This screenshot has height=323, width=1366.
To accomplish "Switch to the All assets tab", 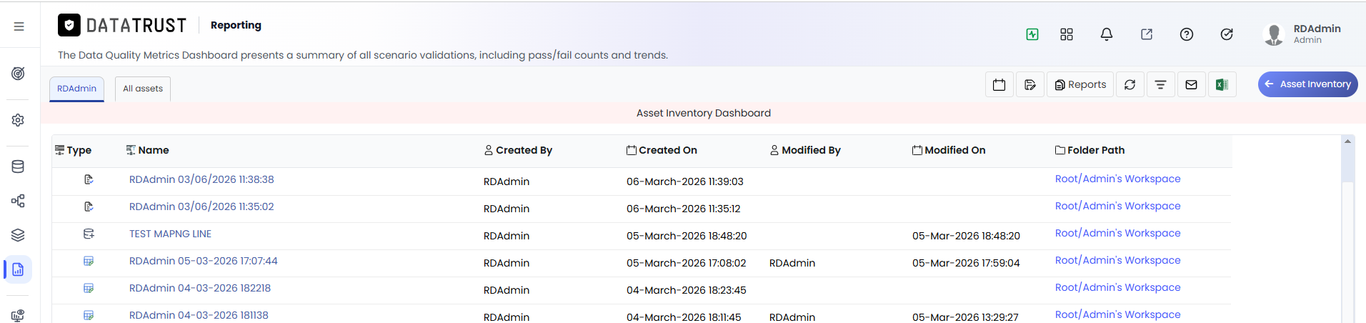I will coord(143,89).
